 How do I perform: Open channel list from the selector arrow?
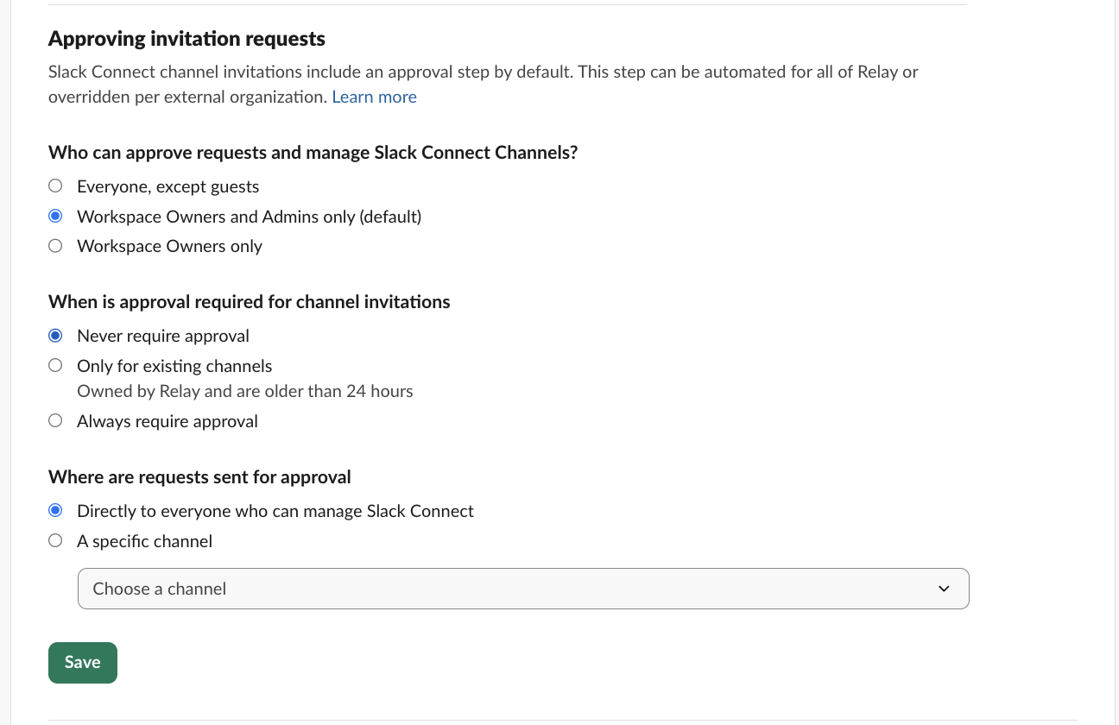point(944,589)
